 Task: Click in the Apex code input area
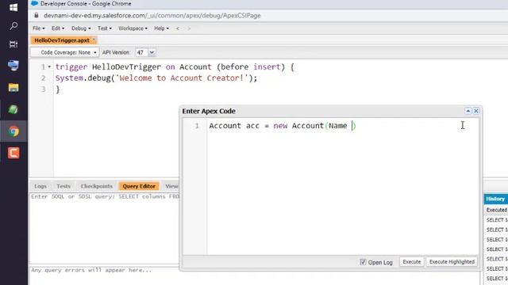pos(343,187)
